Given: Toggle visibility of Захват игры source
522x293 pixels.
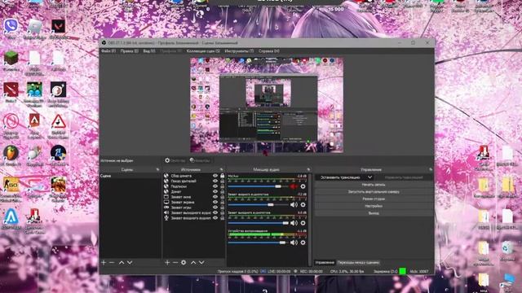Looking at the screenshot, I should coord(215,208).
